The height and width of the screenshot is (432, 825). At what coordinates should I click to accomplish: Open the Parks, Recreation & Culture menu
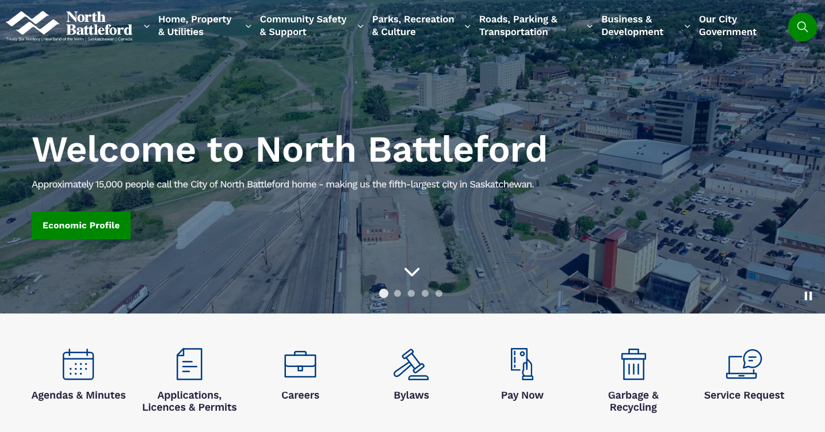pos(413,26)
